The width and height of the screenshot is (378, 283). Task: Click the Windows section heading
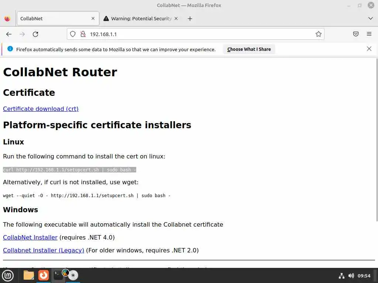click(21, 210)
